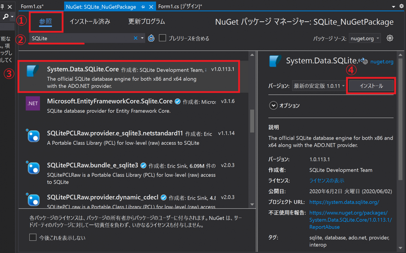406x253 pixels.
Task: Open the nuget.org package source dropdown
Action: (365, 38)
